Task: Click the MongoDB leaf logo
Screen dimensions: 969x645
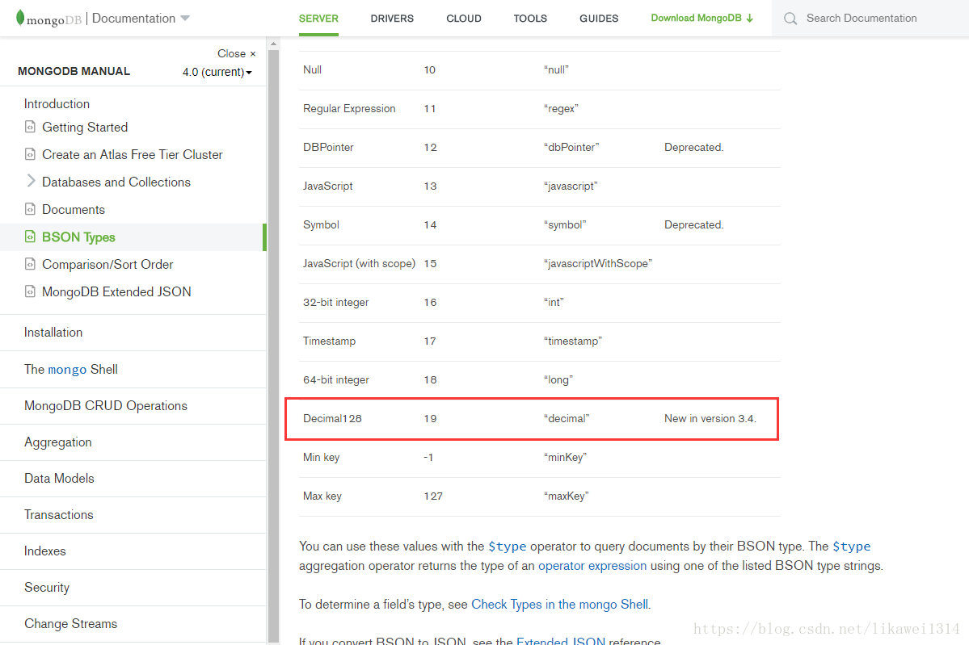Action: point(20,18)
